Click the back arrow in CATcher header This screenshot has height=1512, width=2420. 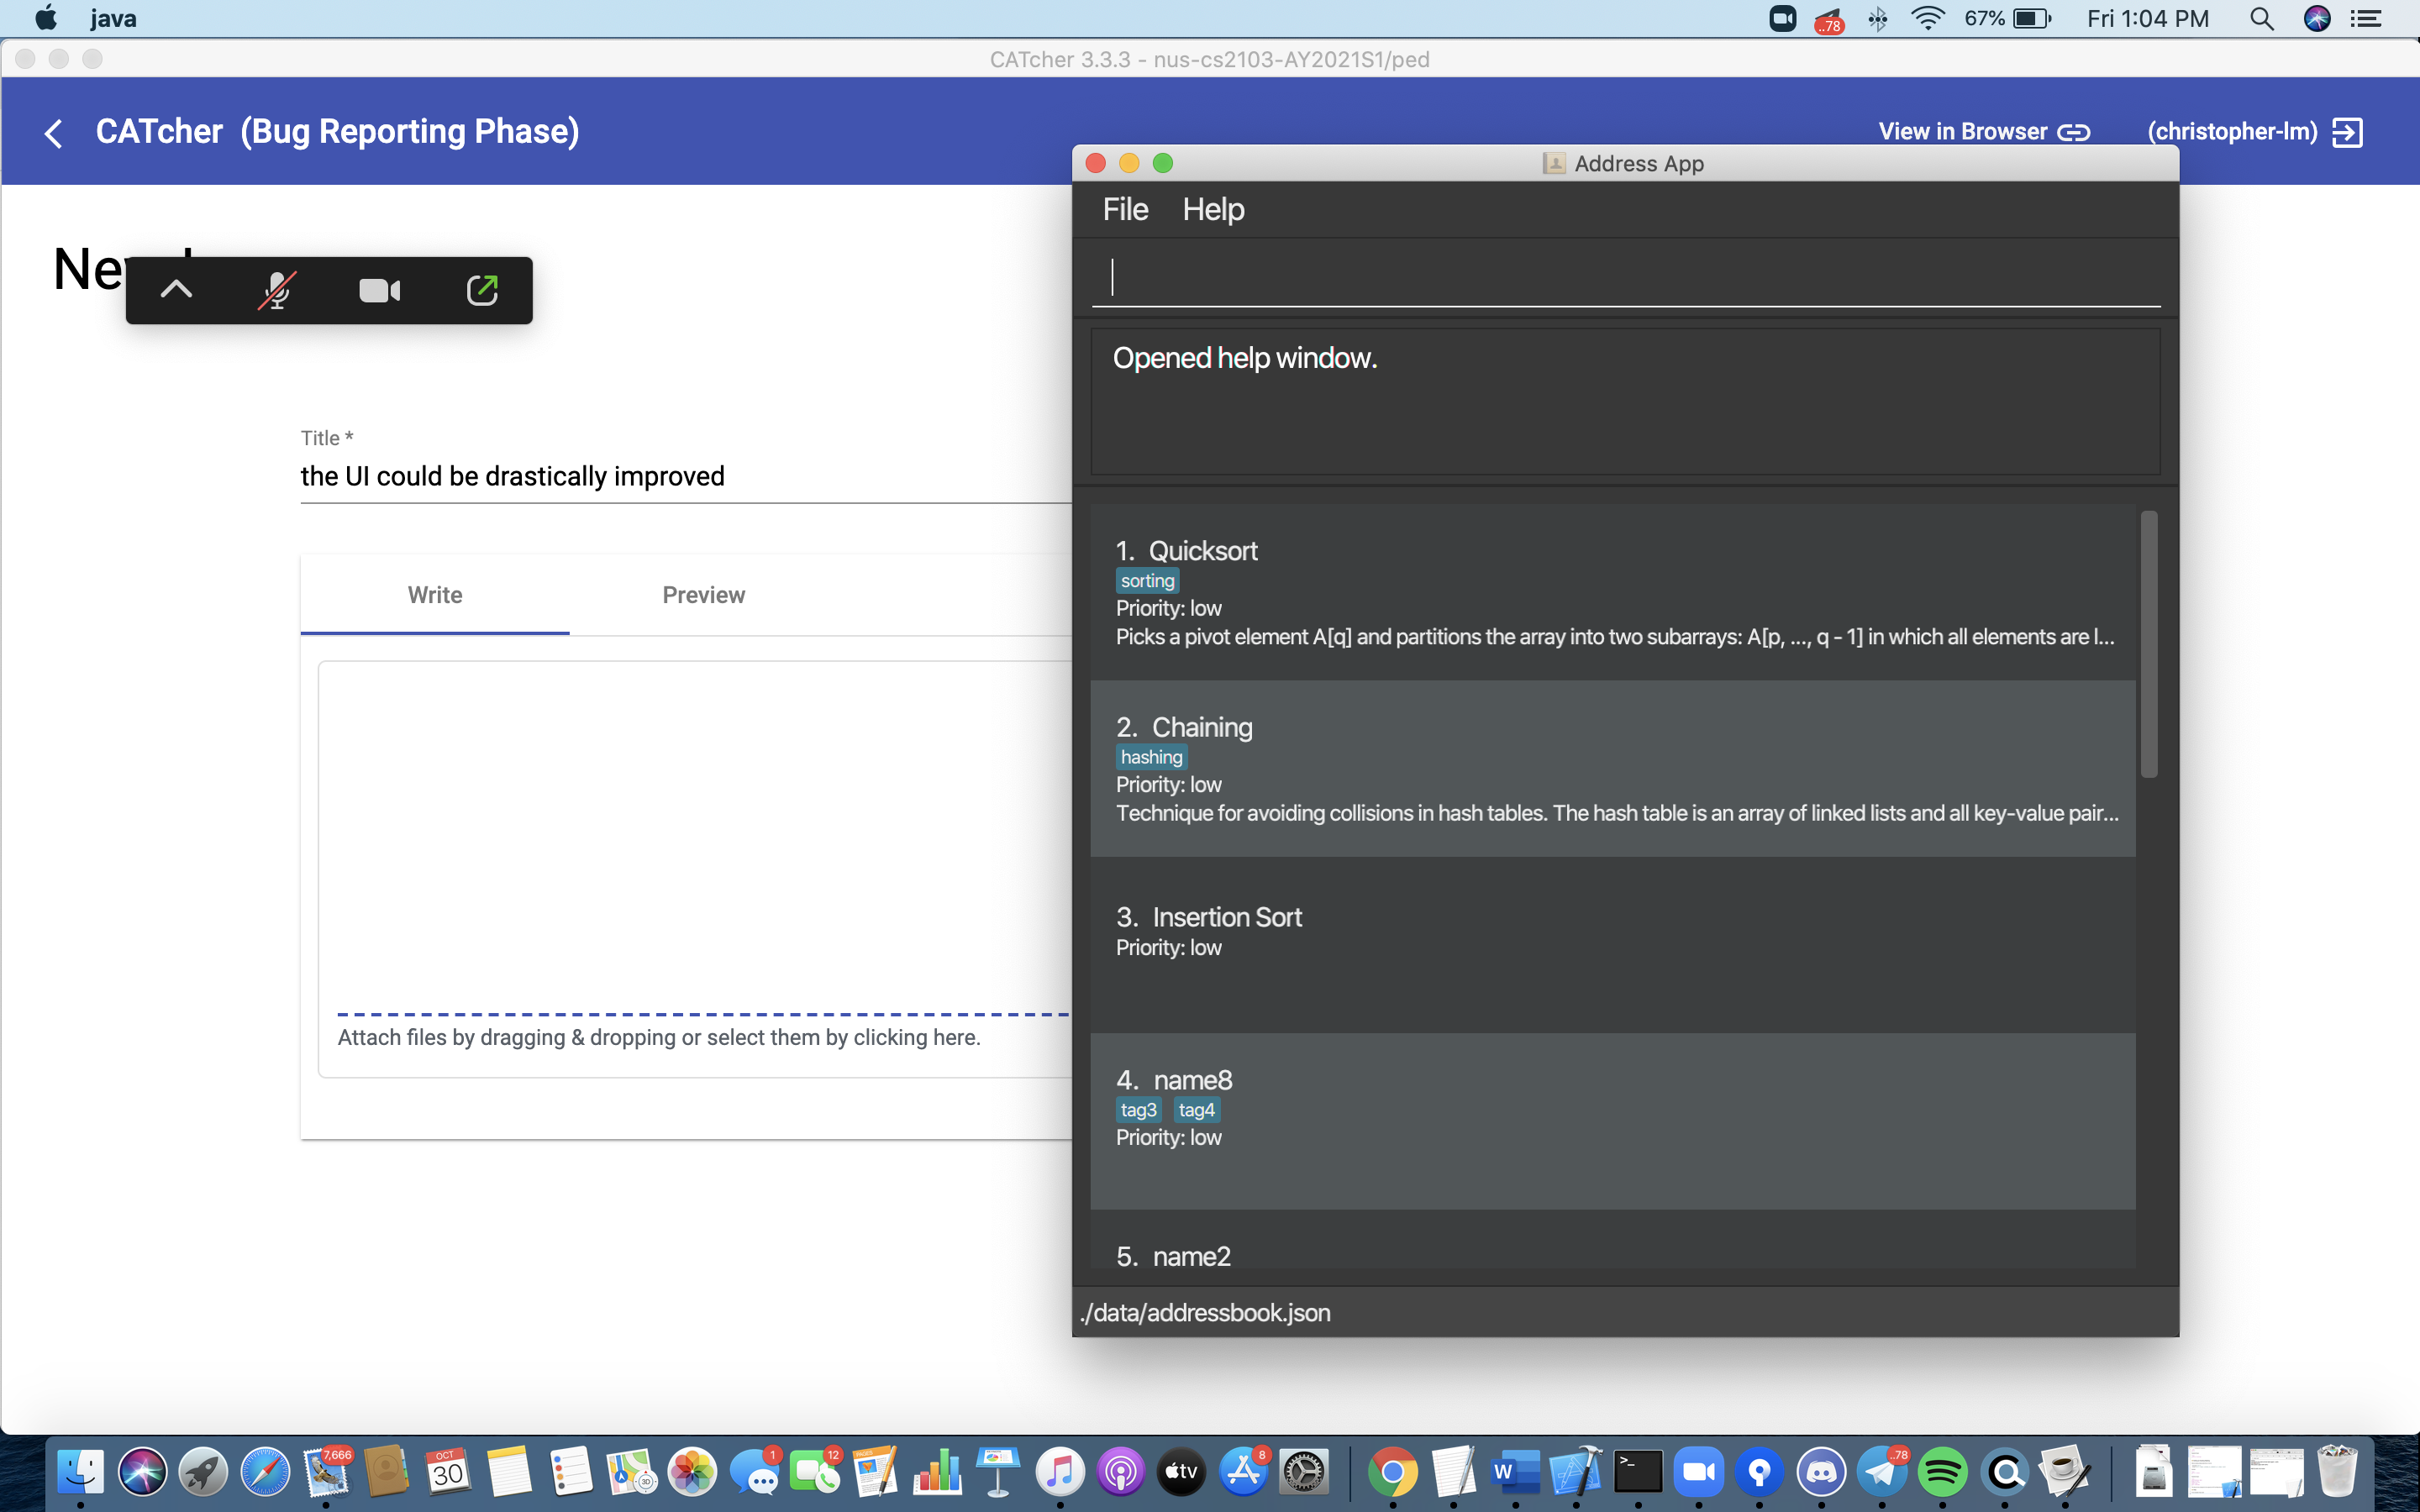click(x=54, y=132)
